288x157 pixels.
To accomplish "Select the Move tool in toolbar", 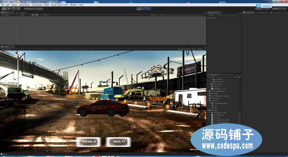I will pyautogui.click(x=9, y=9).
